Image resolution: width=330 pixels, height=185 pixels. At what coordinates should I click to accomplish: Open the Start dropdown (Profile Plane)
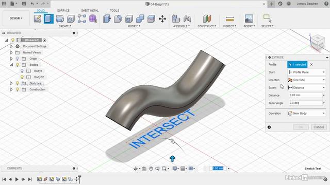point(306,72)
